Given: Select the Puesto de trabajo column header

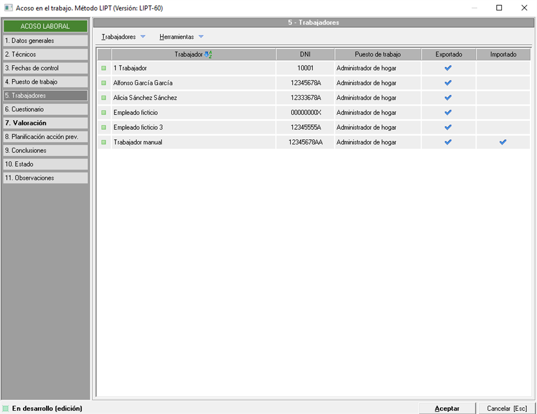Looking at the screenshot, I should coord(377,55).
